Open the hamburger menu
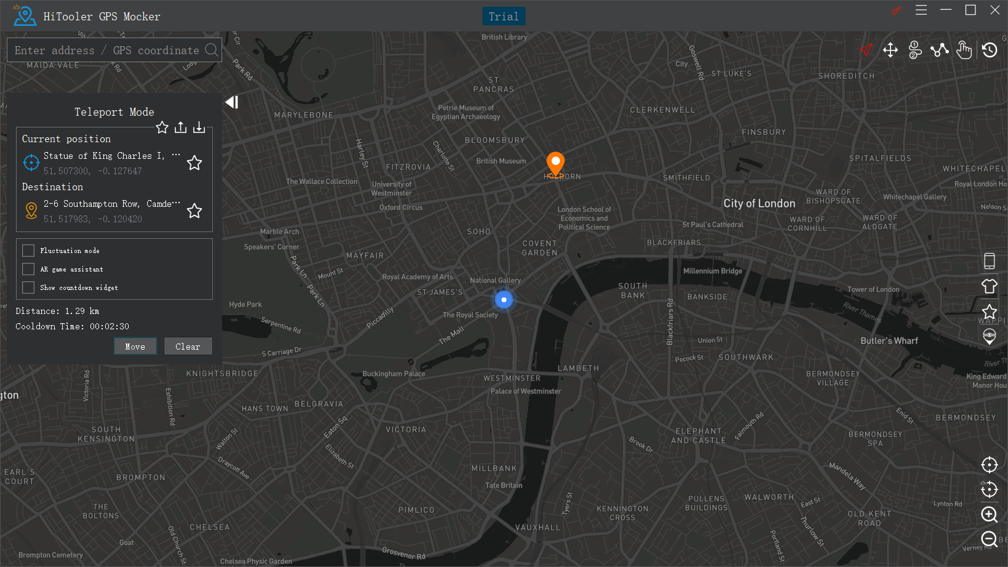The image size is (1008, 567). (921, 10)
